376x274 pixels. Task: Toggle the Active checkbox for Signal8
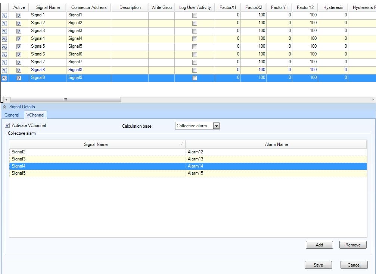click(19, 70)
